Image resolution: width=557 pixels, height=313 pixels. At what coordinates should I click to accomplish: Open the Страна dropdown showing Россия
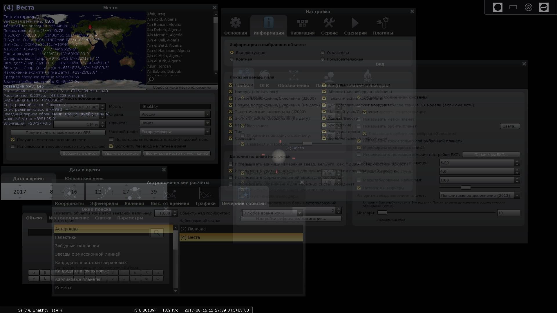[x=175, y=114]
